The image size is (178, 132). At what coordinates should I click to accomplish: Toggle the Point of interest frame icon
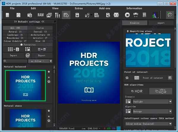pos(136,78)
